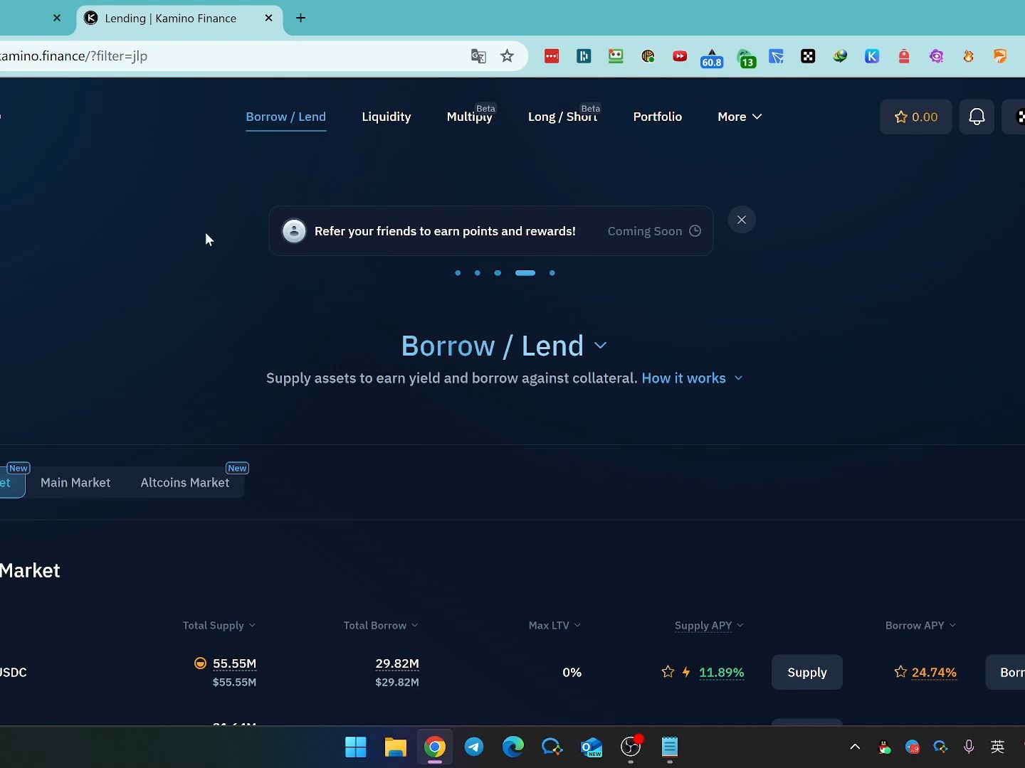
Task: Open Telegram from the taskbar
Action: point(474,747)
